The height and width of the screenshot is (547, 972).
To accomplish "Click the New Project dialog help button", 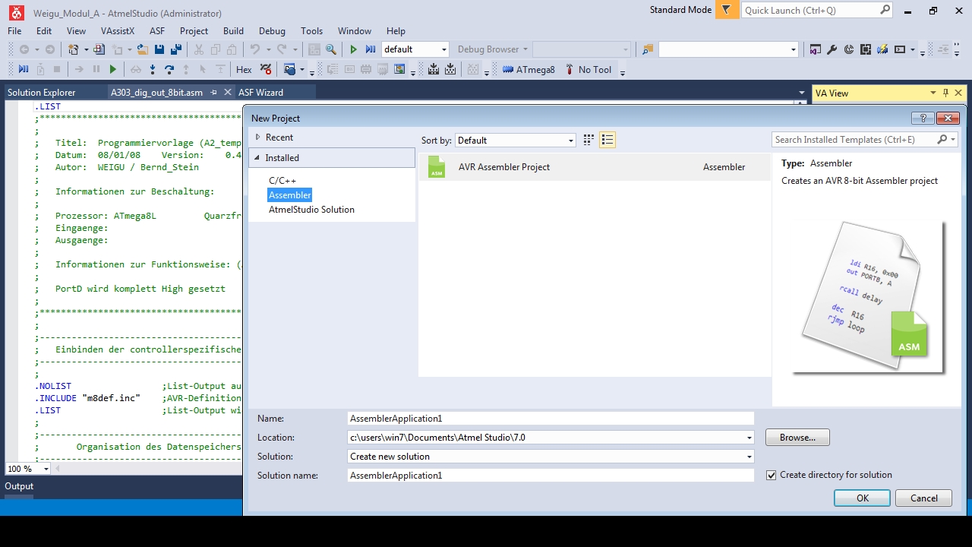I will coord(923,118).
